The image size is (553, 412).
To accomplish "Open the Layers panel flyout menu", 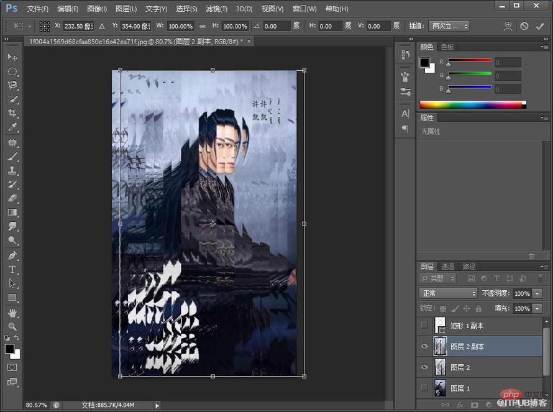I will pos(544,267).
